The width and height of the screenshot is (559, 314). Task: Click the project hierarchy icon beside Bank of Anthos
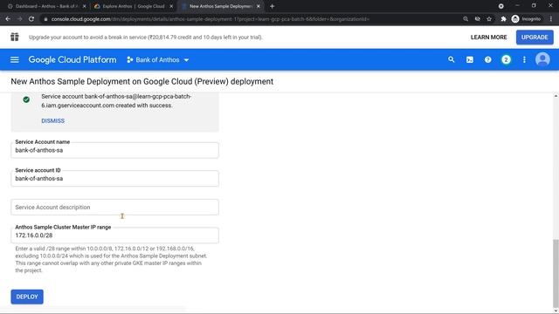(130, 60)
